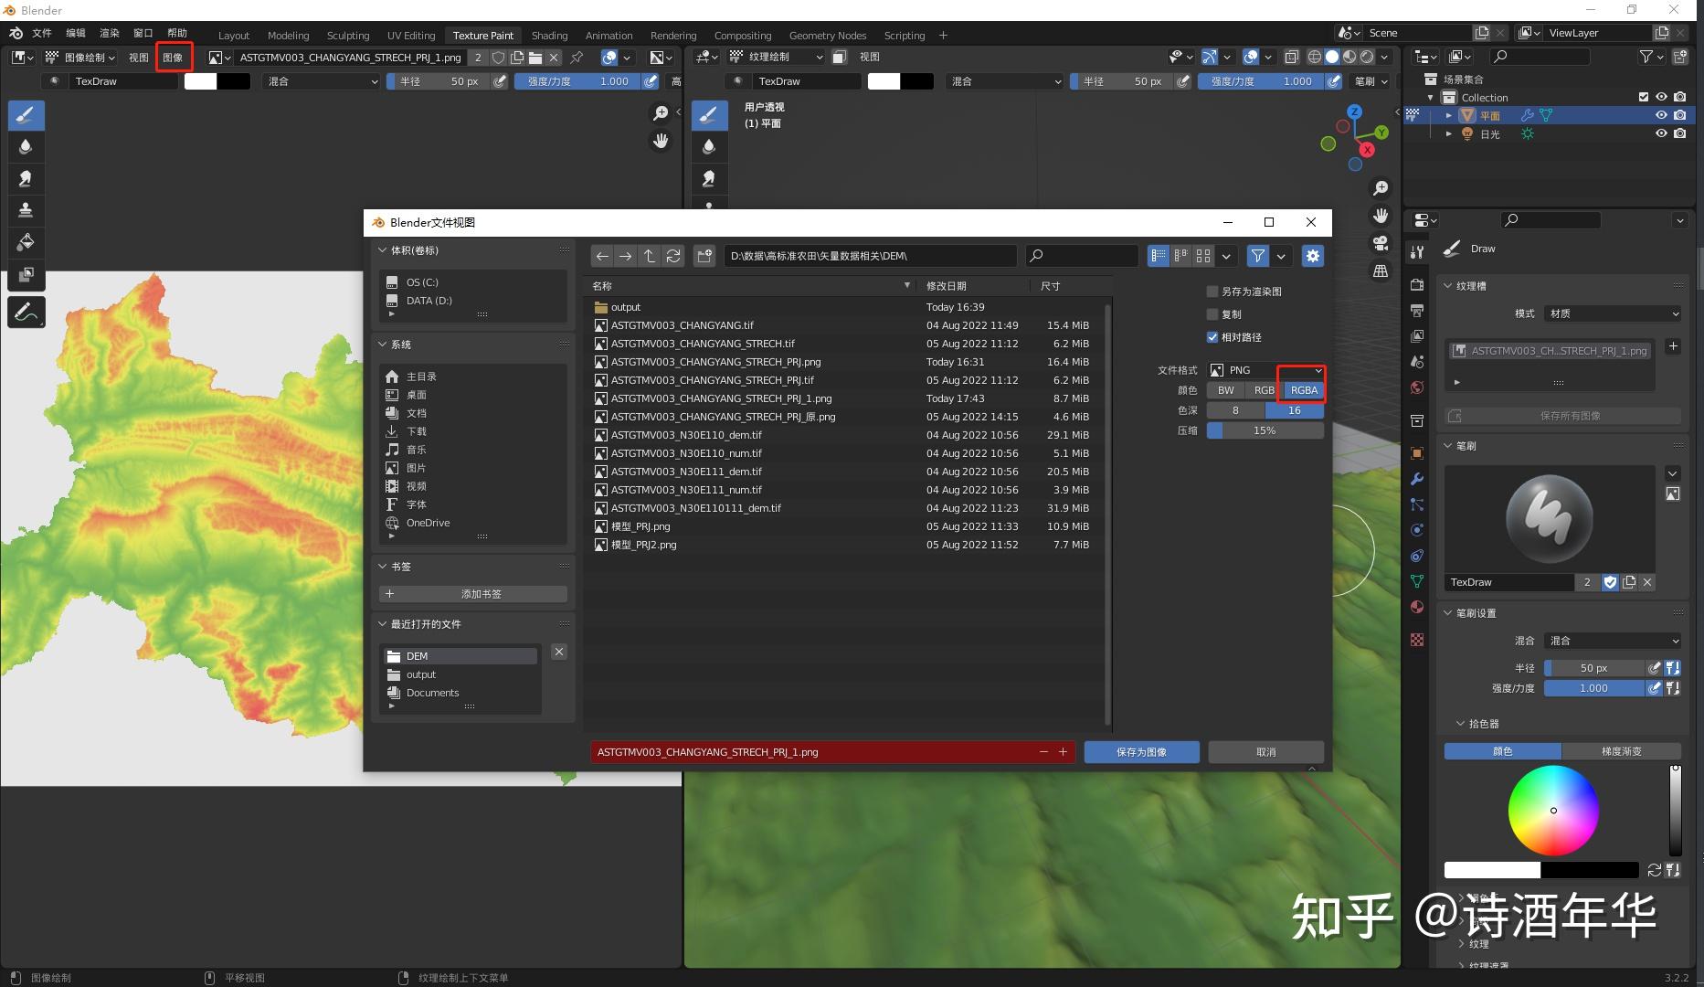
Task: Switch to thumbnail display mode
Action: pyautogui.click(x=1203, y=256)
